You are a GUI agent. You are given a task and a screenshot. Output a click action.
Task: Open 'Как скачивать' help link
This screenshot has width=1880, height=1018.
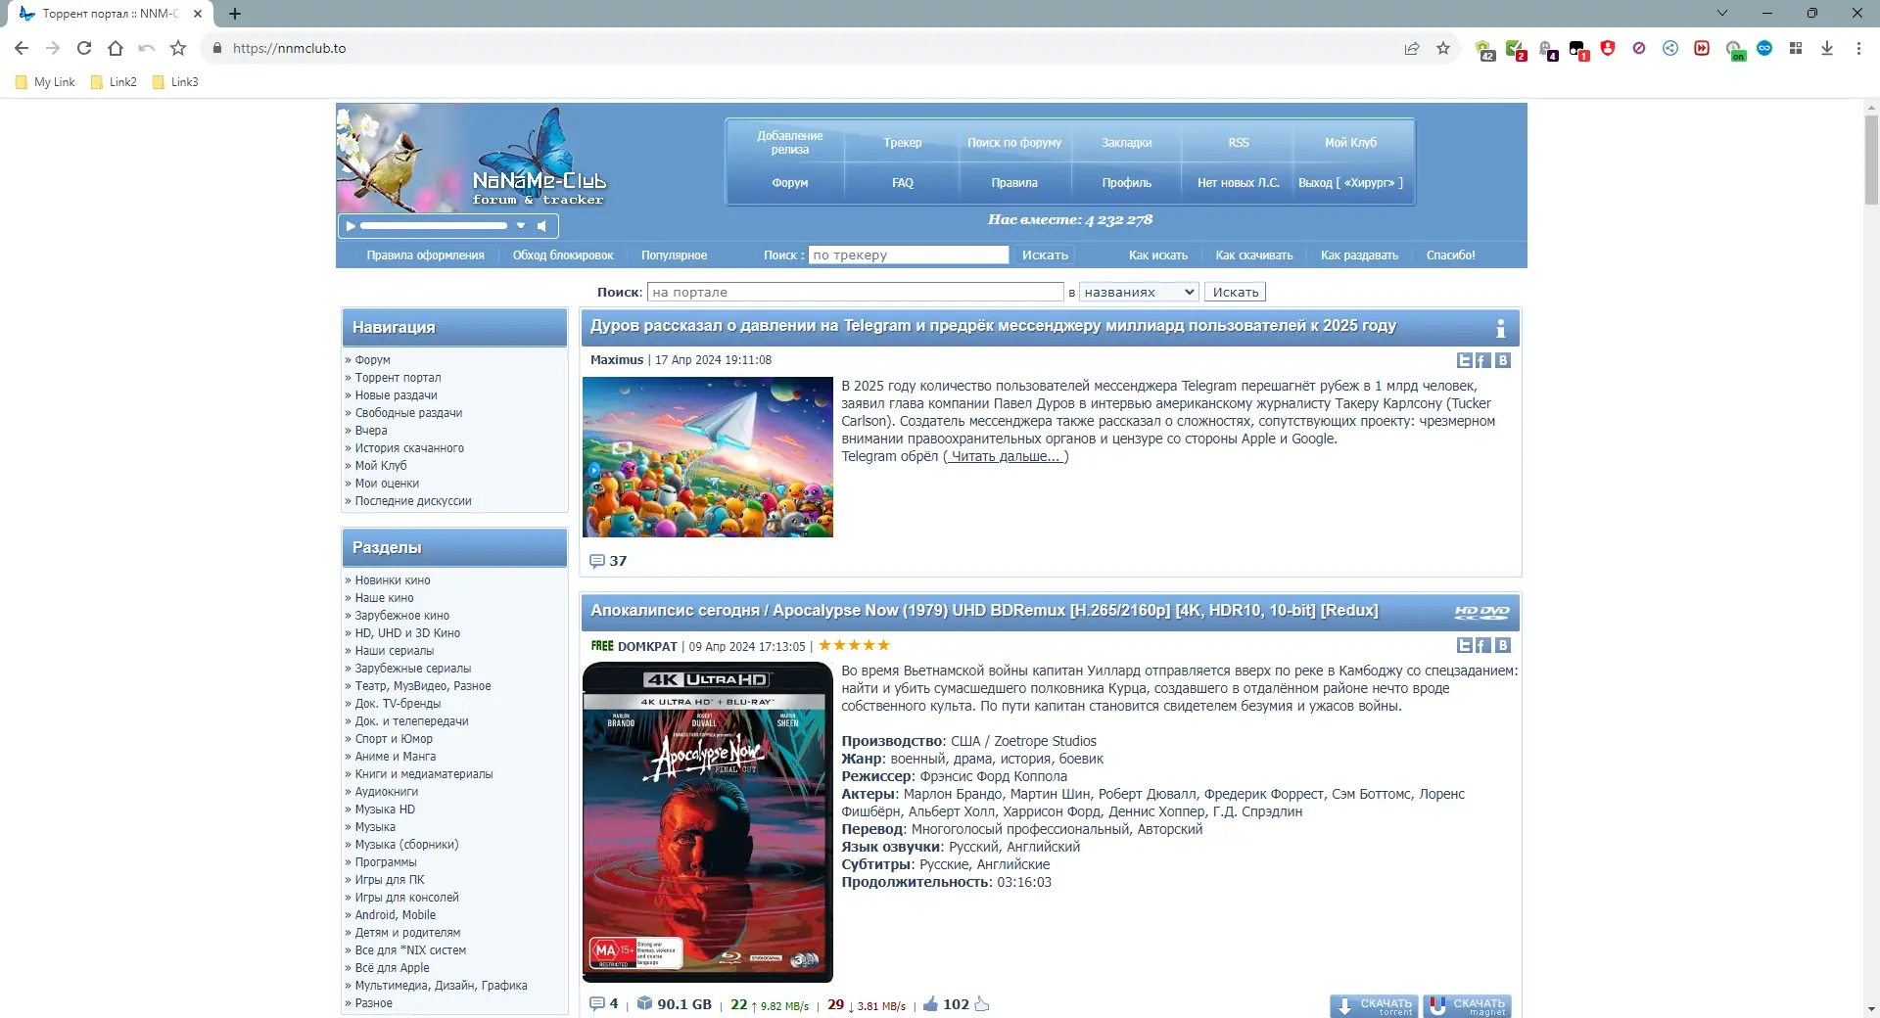pos(1254,255)
